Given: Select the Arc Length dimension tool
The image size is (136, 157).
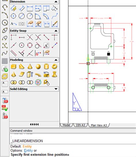Looking at the screenshot, I should [x=46, y=16].
